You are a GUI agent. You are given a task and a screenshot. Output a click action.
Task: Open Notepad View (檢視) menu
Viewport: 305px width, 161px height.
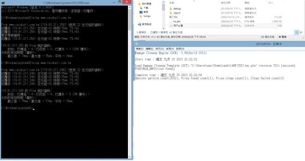[169, 49]
